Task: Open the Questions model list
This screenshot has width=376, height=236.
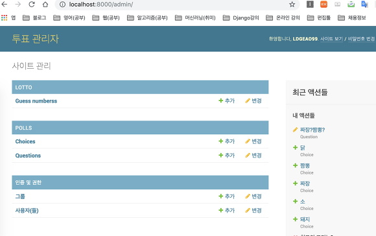Action: [x=28, y=156]
